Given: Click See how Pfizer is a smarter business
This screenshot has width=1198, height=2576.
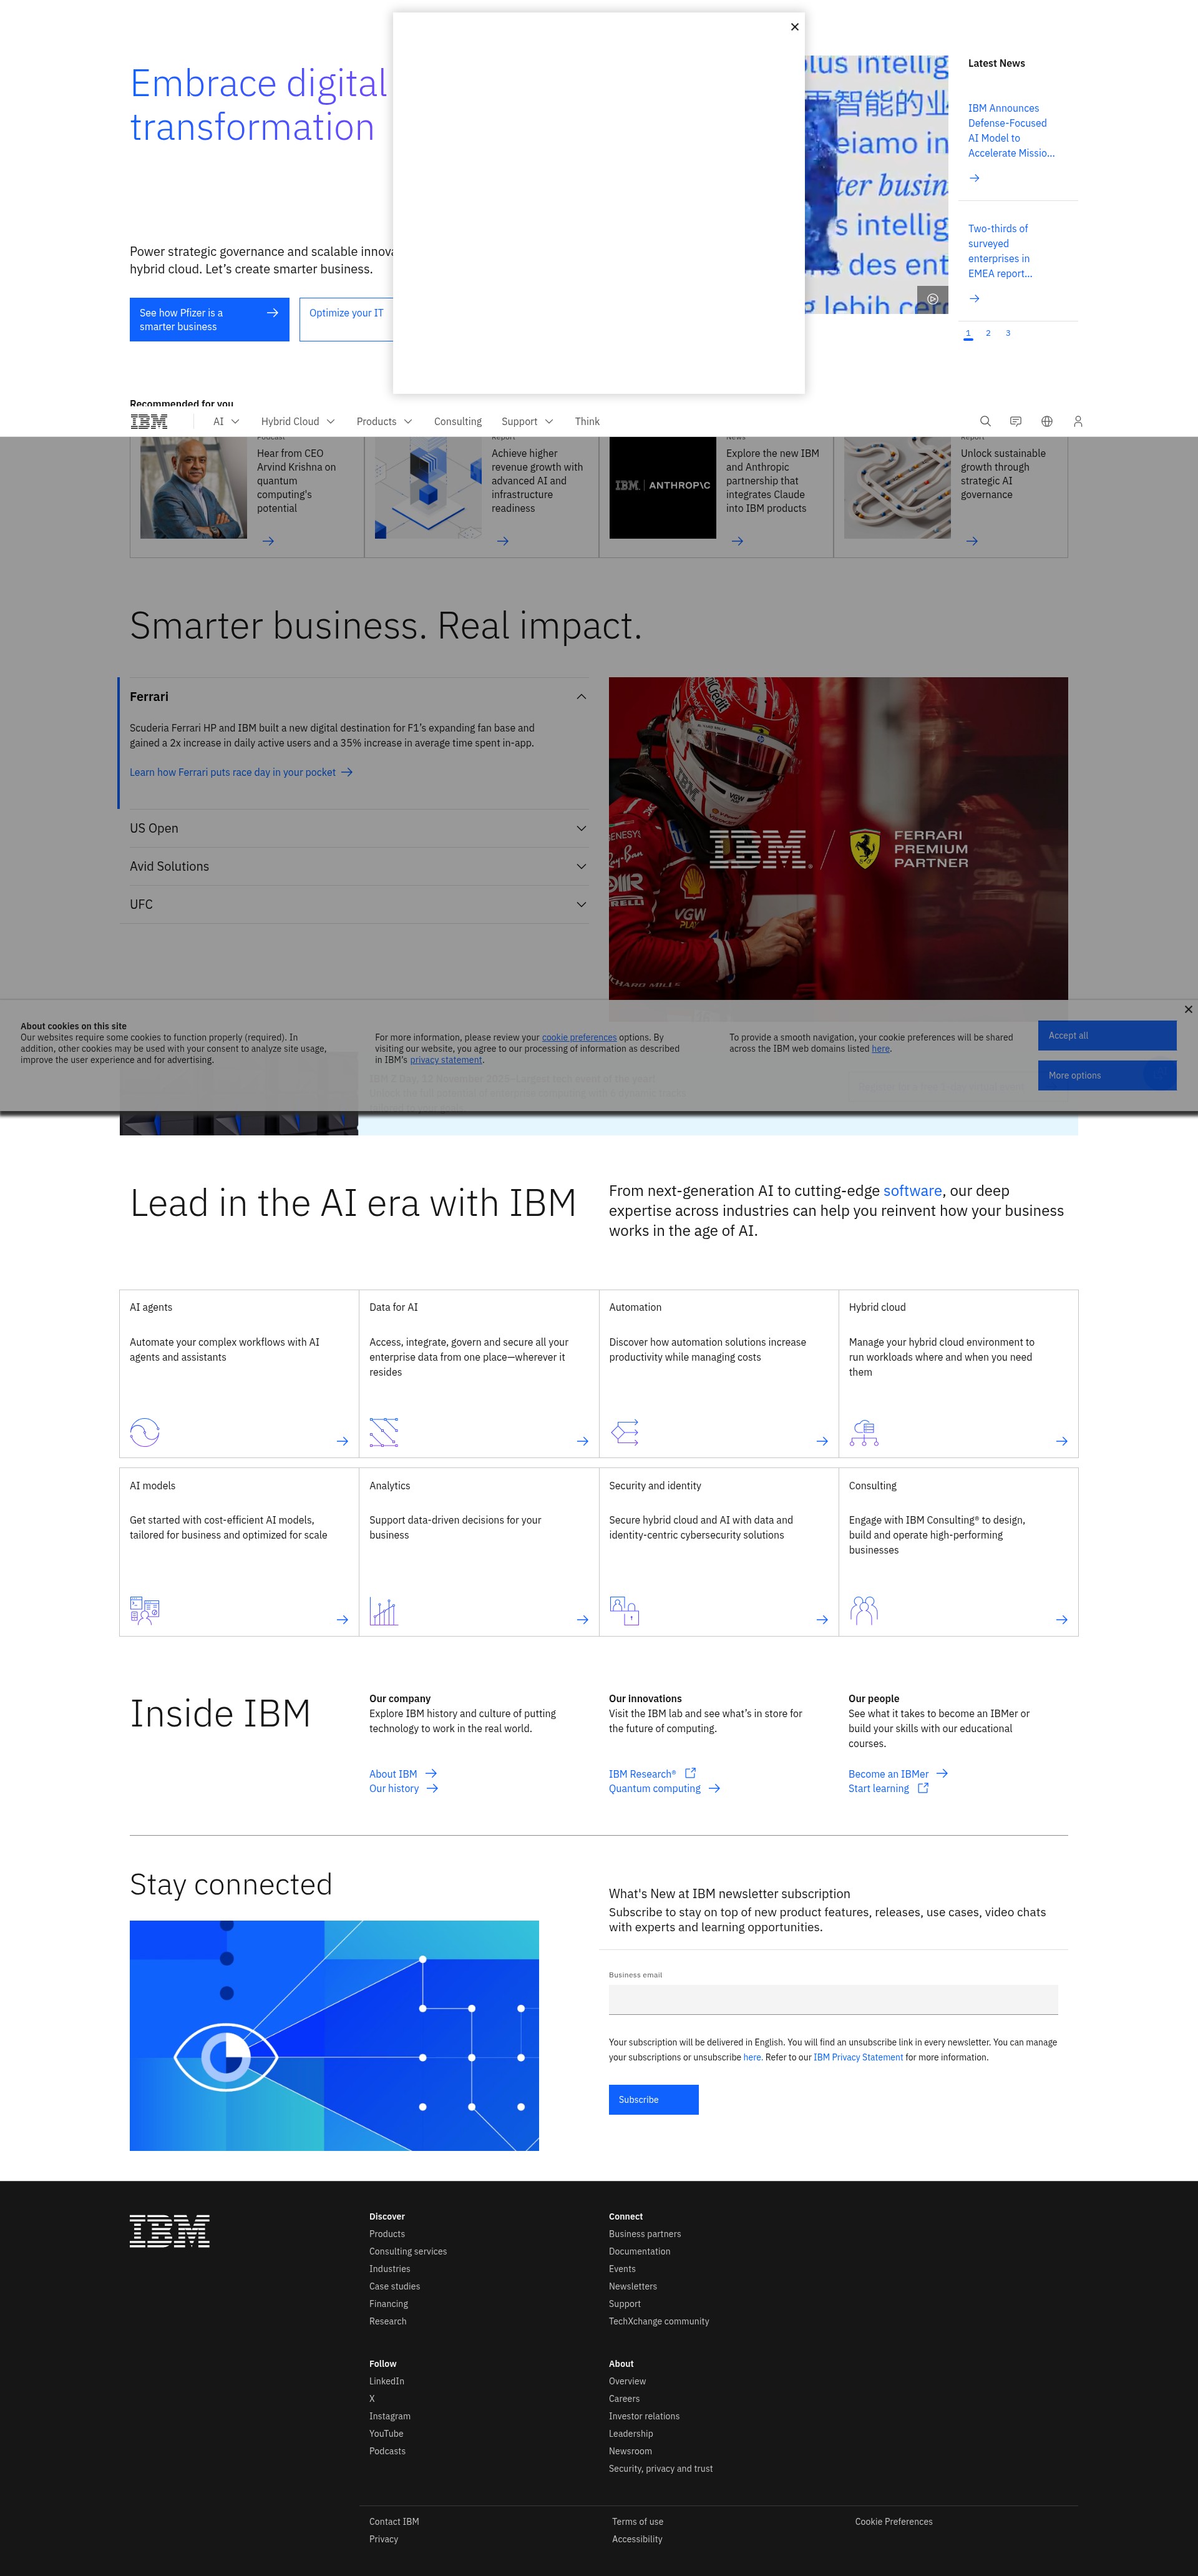Looking at the screenshot, I should click(x=209, y=319).
